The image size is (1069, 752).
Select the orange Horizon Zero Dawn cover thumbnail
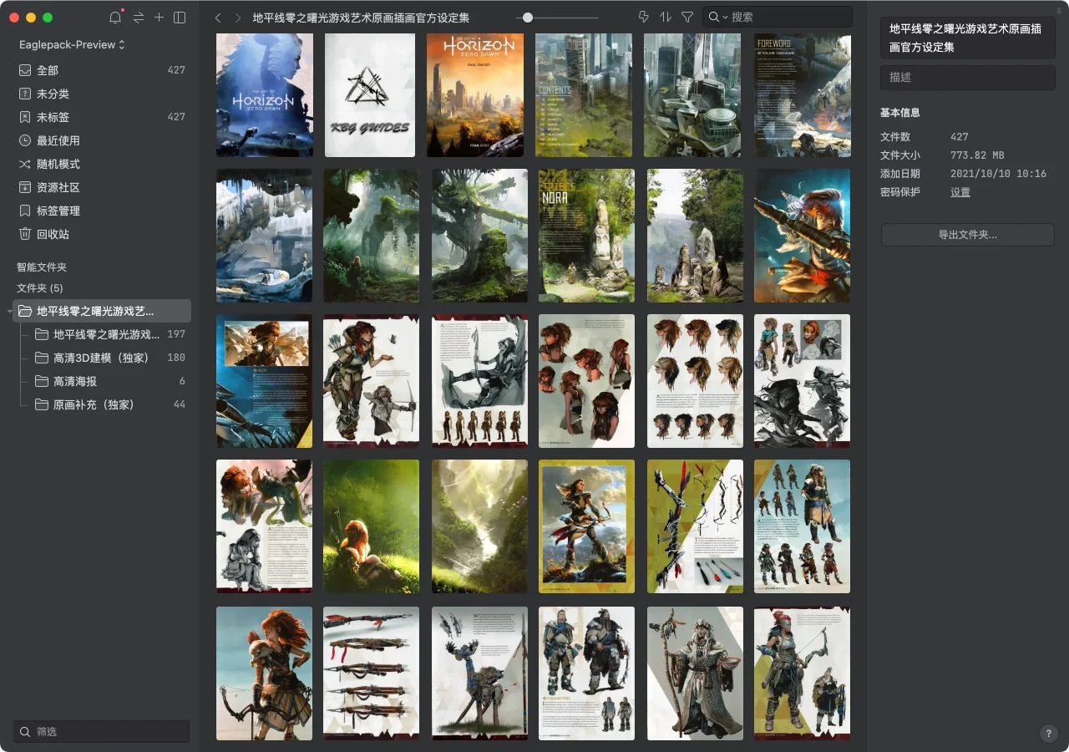475,95
